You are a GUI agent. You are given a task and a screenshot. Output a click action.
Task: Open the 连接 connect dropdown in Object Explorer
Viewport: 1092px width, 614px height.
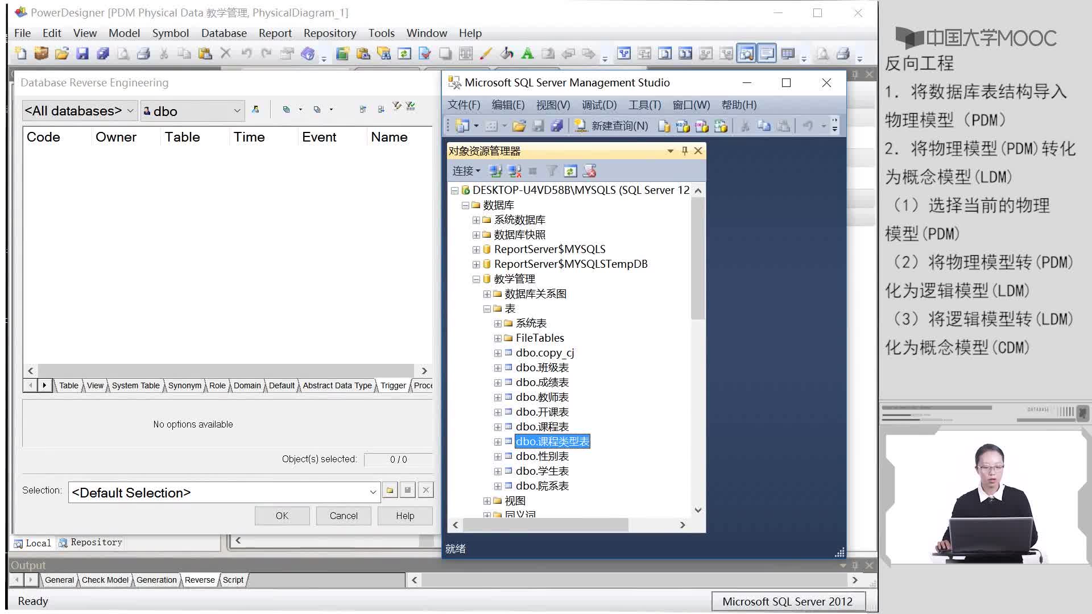(466, 171)
